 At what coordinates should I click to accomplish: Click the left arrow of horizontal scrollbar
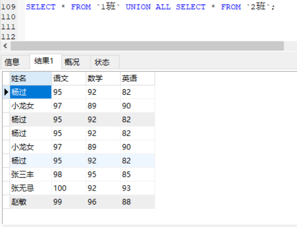5,46
